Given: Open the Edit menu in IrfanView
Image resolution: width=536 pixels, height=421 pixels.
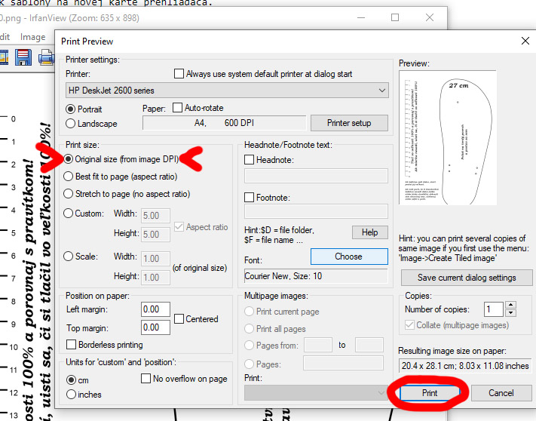Looking at the screenshot, I should click(5, 37).
